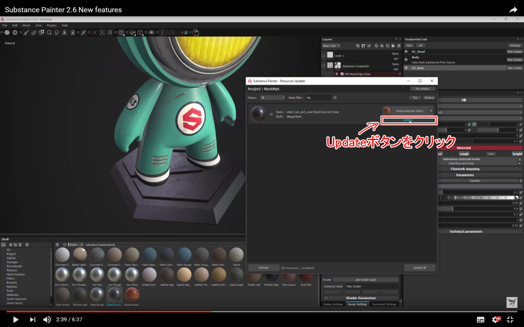Toggle the height channel in Material section
Screen dimensions: 524x327
click(517, 154)
